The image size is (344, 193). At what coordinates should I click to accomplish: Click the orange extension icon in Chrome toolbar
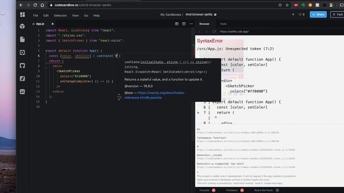coord(310,5)
